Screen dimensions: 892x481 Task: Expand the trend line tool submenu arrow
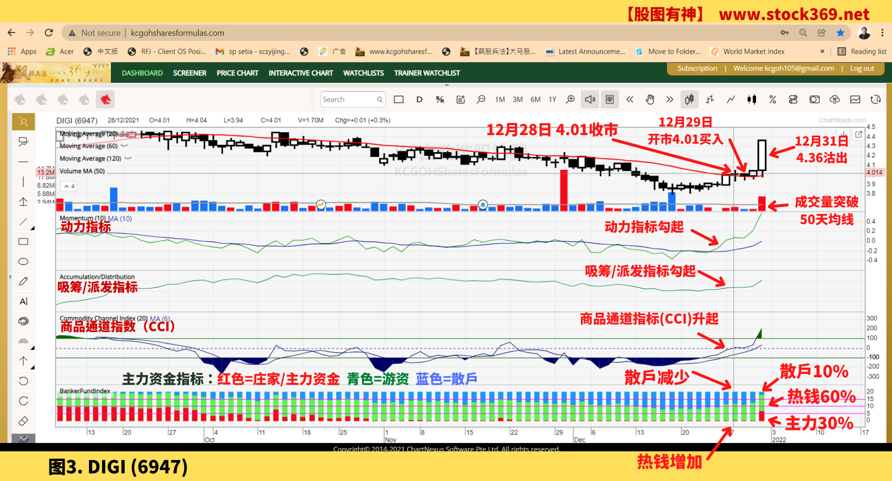(x=32, y=229)
